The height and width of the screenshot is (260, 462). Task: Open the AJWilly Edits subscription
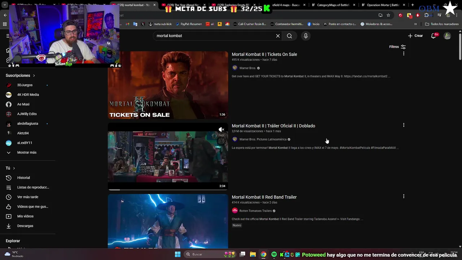click(x=27, y=114)
